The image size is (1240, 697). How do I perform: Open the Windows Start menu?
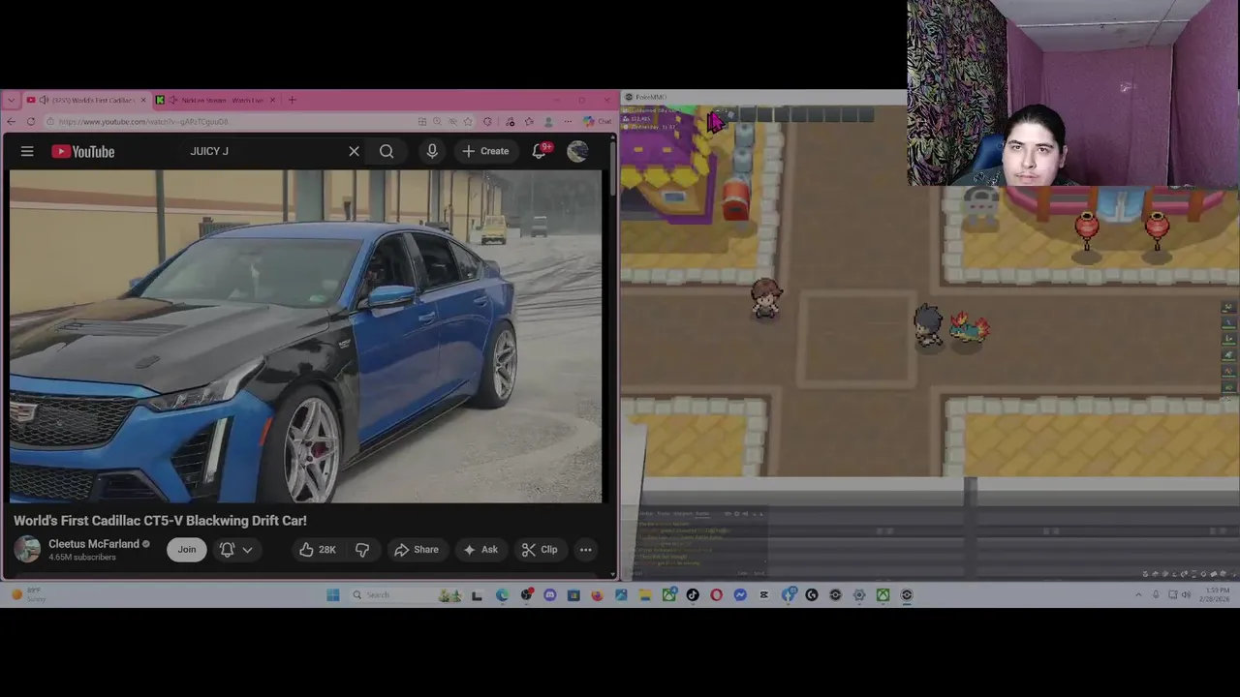pyautogui.click(x=332, y=594)
